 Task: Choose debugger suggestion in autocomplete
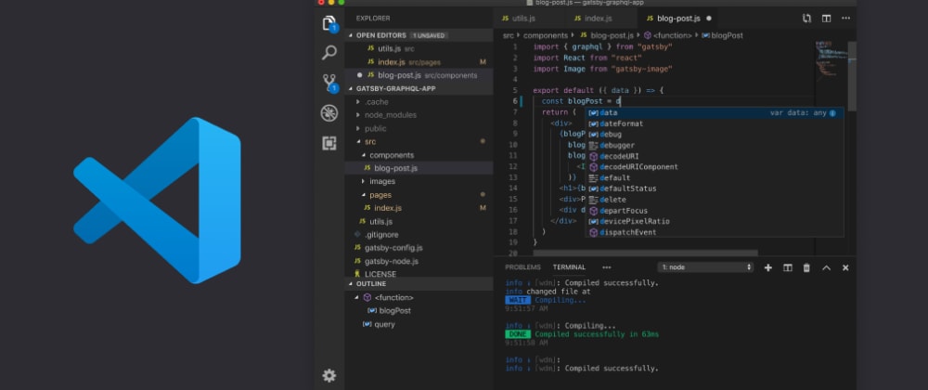[x=715, y=145]
